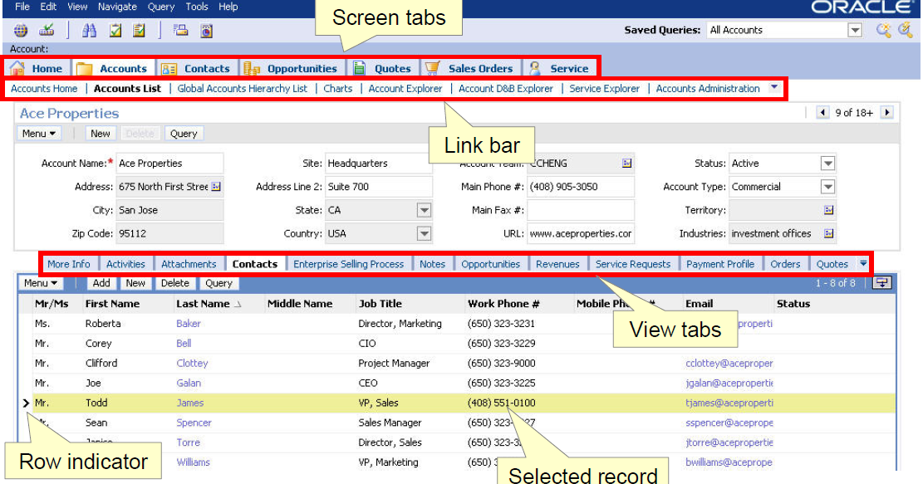
Task: Open the File menu
Action: point(22,7)
